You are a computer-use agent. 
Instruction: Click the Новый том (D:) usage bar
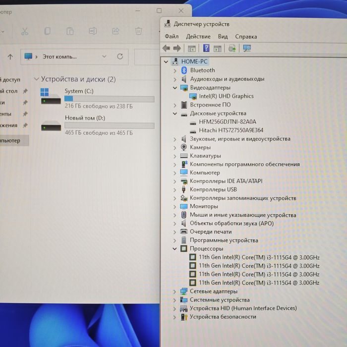(x=110, y=126)
